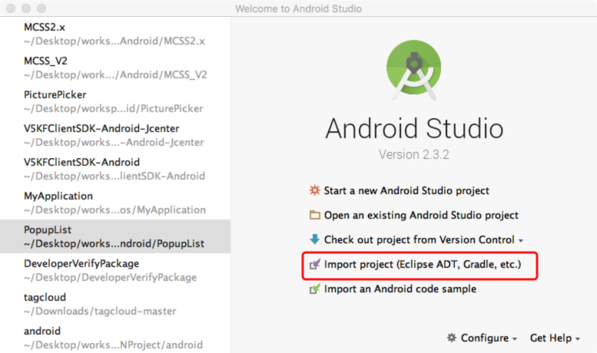Import an Android code sample
597x353 pixels.
400,289
